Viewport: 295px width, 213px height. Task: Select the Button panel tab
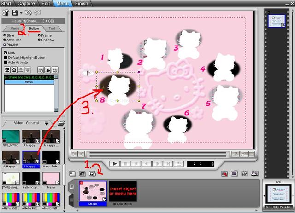pos(34,29)
